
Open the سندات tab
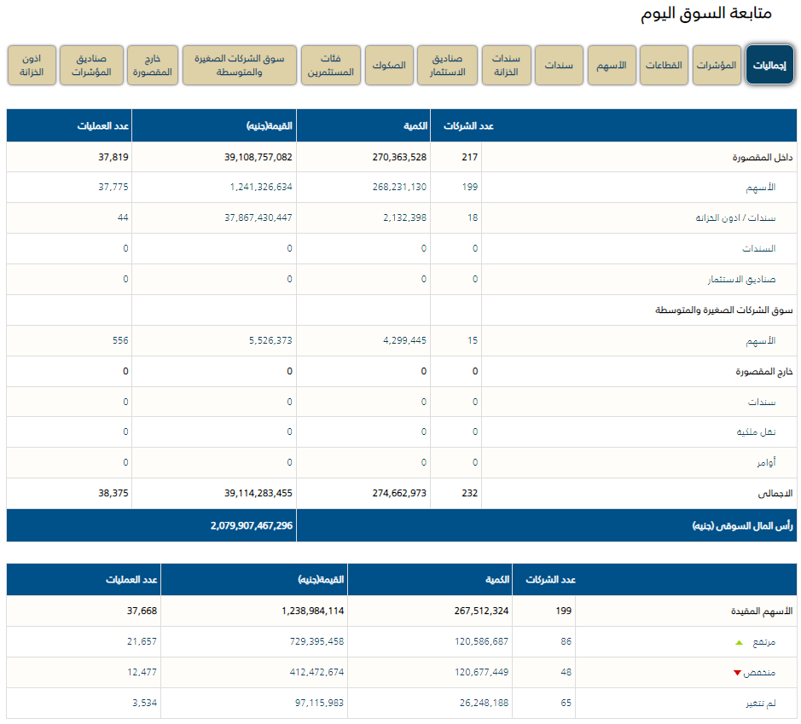559,66
